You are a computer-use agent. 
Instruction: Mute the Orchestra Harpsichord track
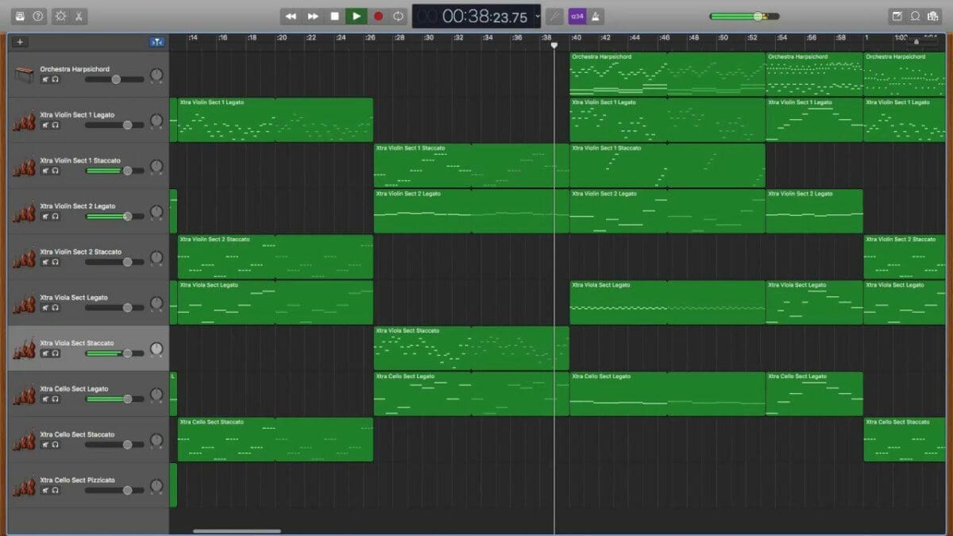46,79
